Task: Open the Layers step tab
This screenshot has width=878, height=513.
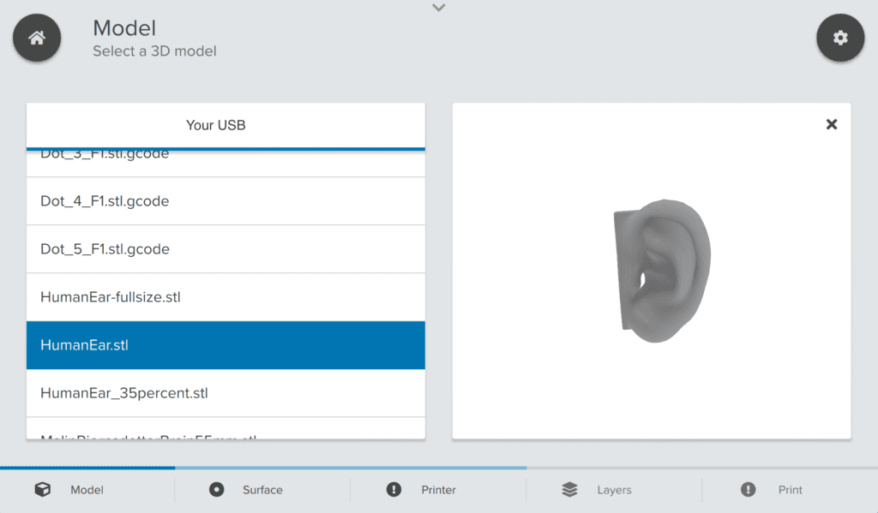Action: point(614,490)
